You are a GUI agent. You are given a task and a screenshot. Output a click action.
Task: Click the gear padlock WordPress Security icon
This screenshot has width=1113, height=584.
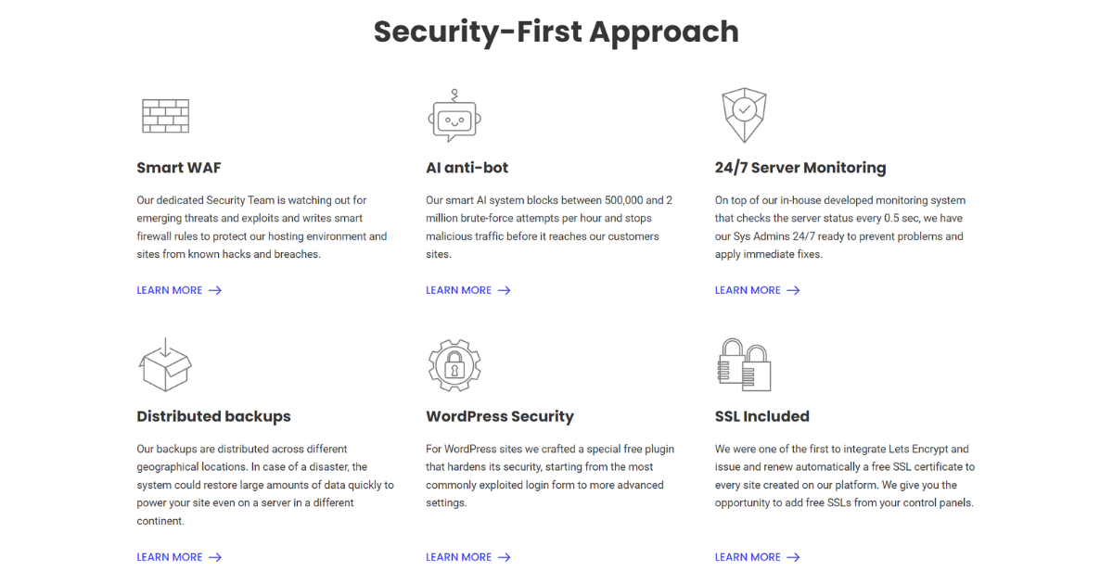coord(454,364)
